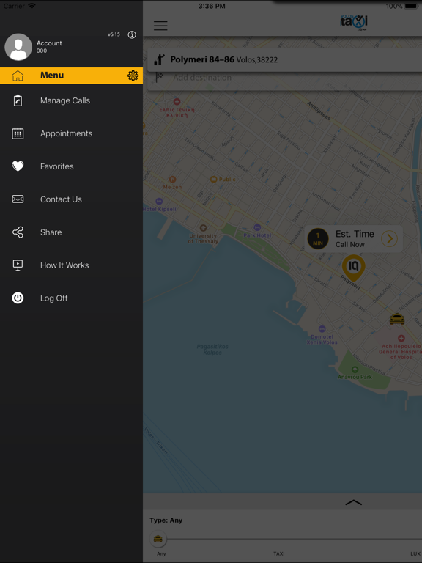Tap the battery indicator in status bar
This screenshot has width=422, height=563.
pyautogui.click(x=412, y=6)
